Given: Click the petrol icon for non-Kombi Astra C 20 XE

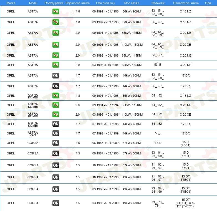Looking at the screenshot, I should tap(55, 45).
